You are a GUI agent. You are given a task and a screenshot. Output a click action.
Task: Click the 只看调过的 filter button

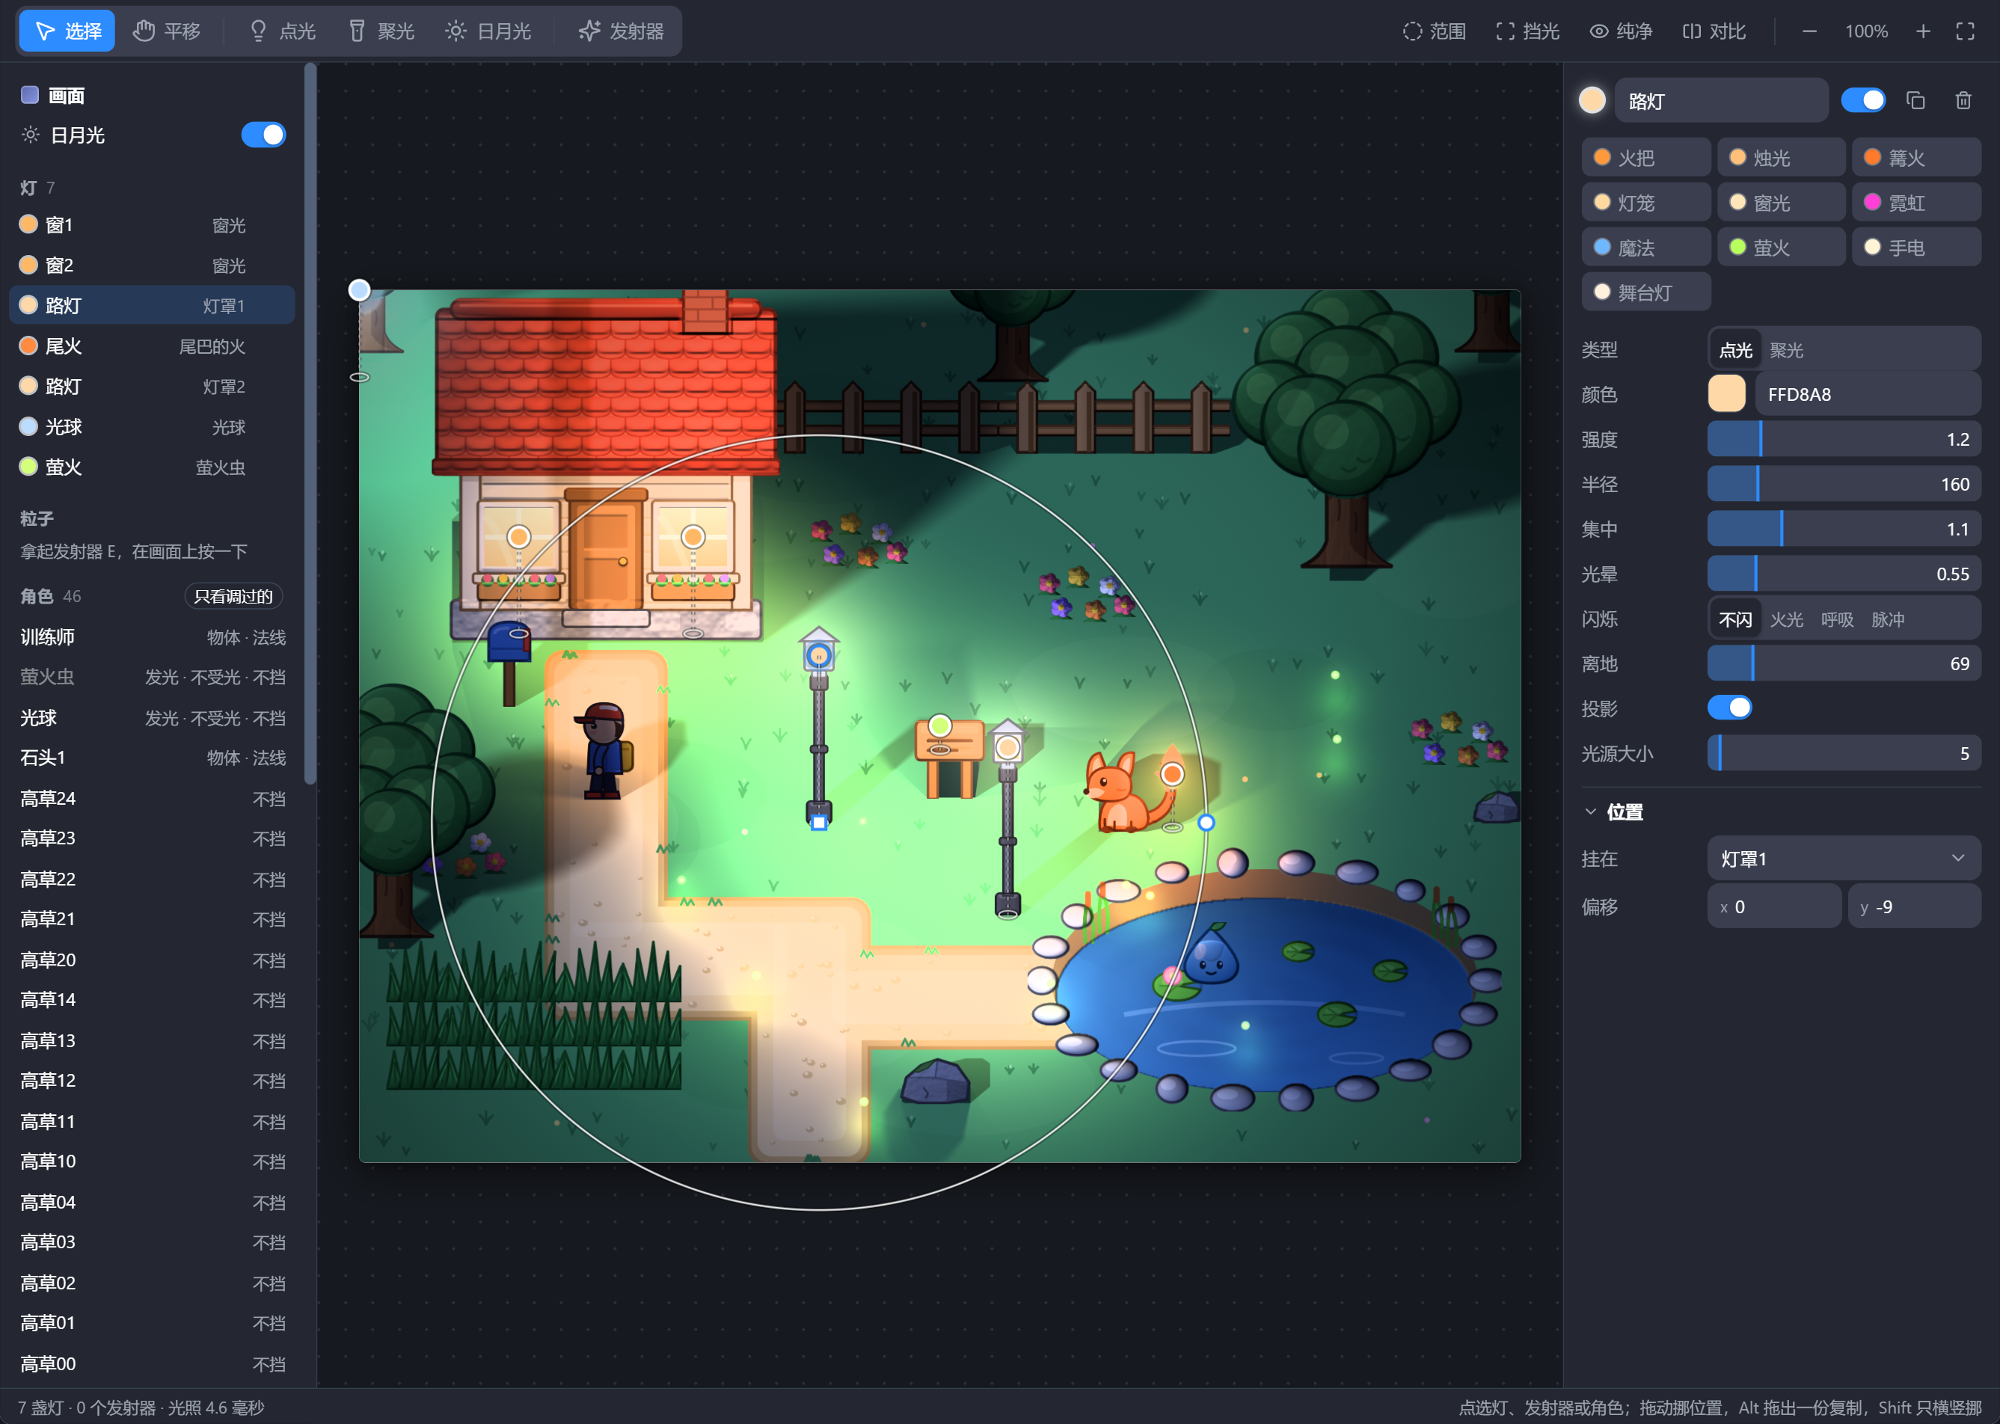[233, 596]
